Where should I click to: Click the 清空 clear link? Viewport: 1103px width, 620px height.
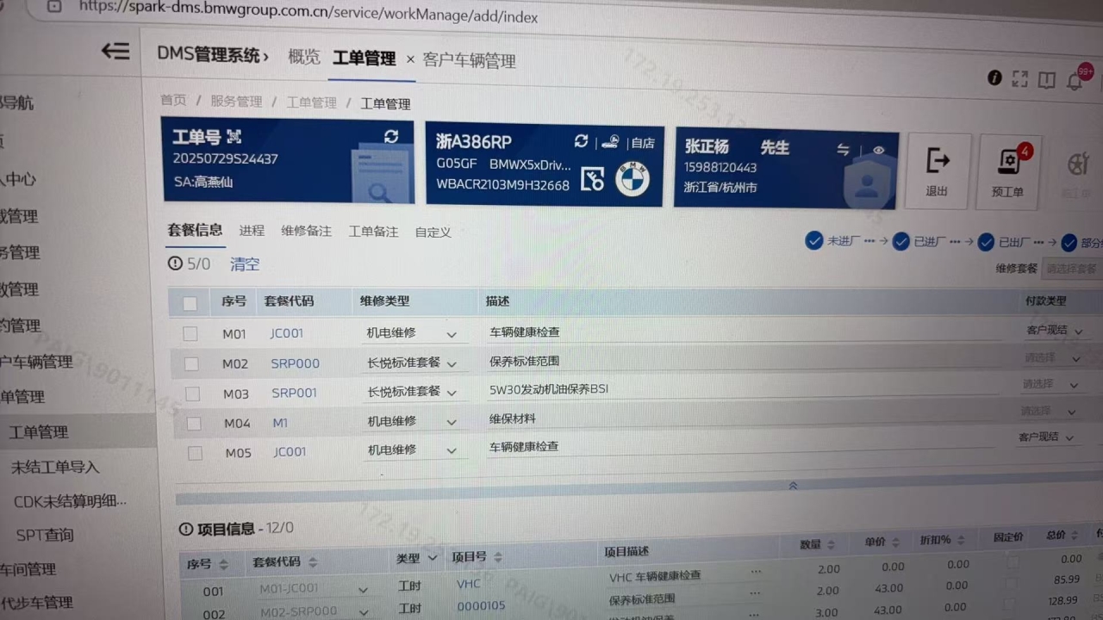pyautogui.click(x=245, y=264)
